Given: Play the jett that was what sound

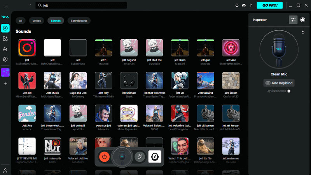Looking at the screenshot, I should pos(154,80).
